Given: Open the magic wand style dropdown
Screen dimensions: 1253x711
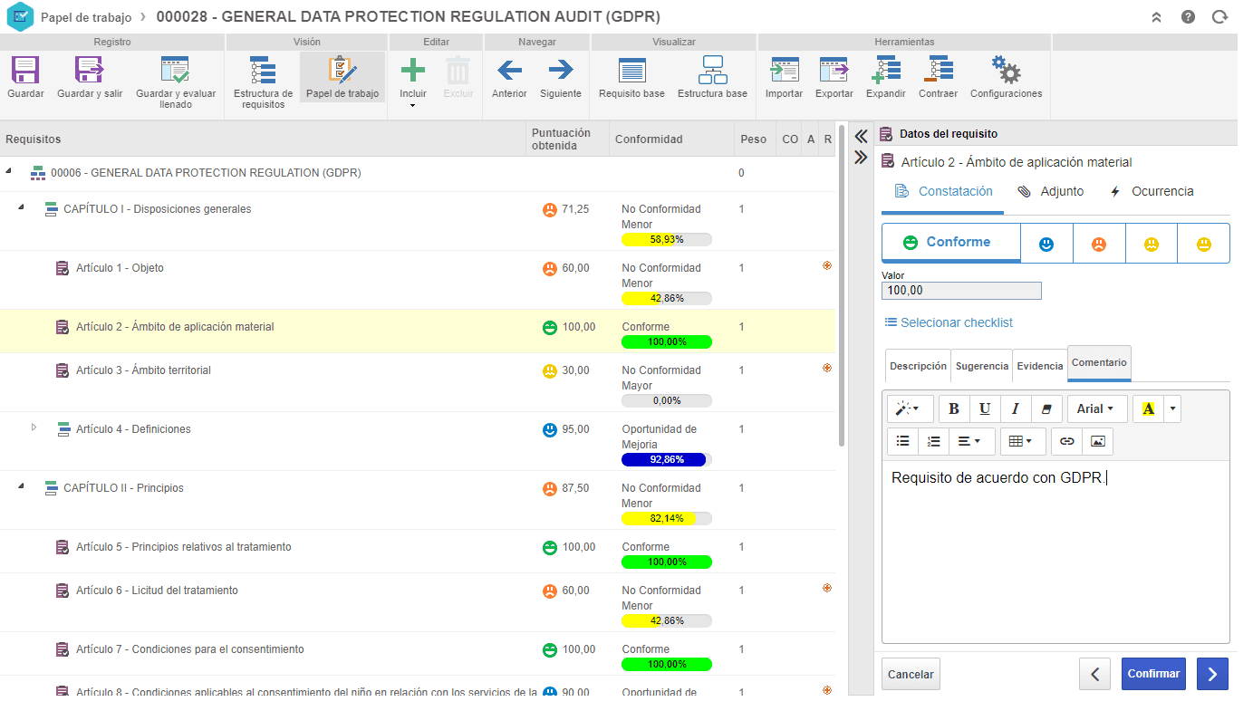Looking at the screenshot, I should click(909, 409).
